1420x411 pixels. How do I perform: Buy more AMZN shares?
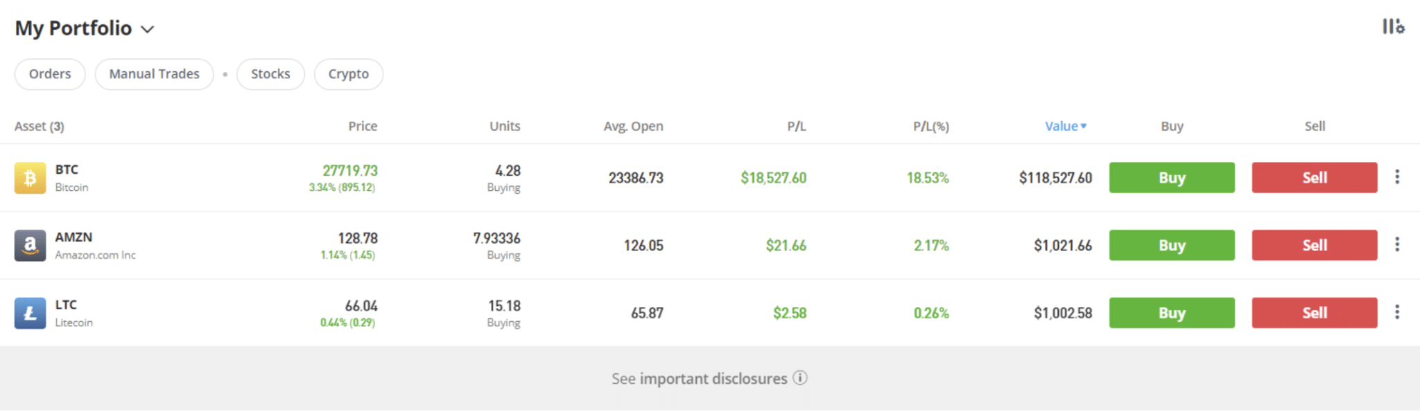(x=1172, y=246)
